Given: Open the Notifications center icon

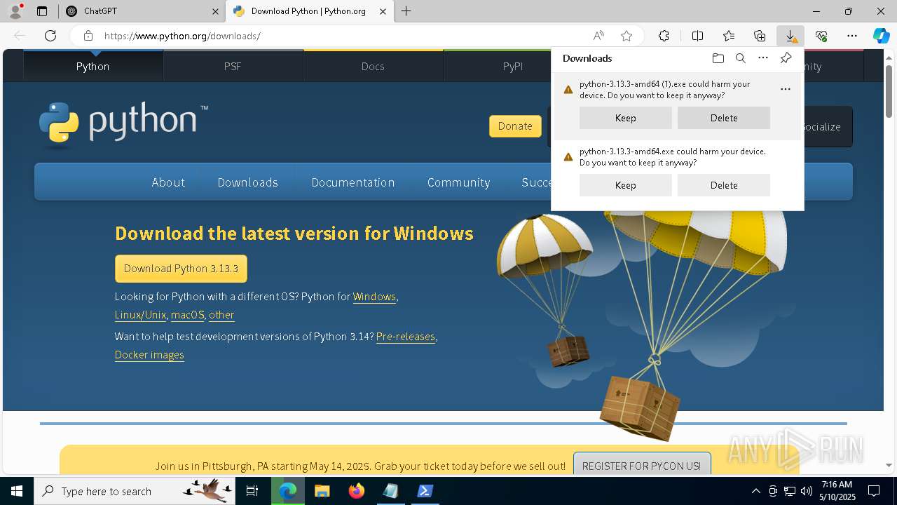Looking at the screenshot, I should (x=874, y=491).
